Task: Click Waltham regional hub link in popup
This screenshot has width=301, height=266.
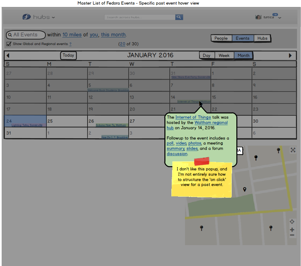Action: pos(211,122)
